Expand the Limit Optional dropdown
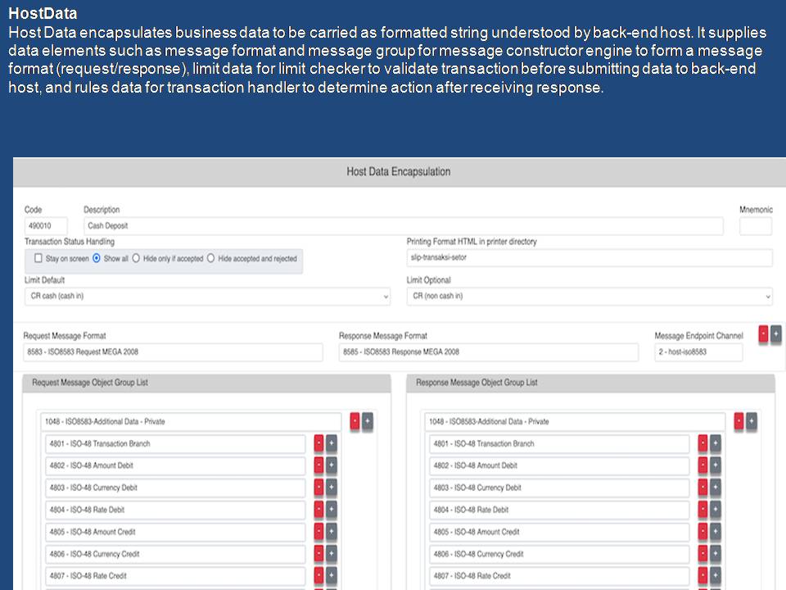 pyautogui.click(x=589, y=297)
